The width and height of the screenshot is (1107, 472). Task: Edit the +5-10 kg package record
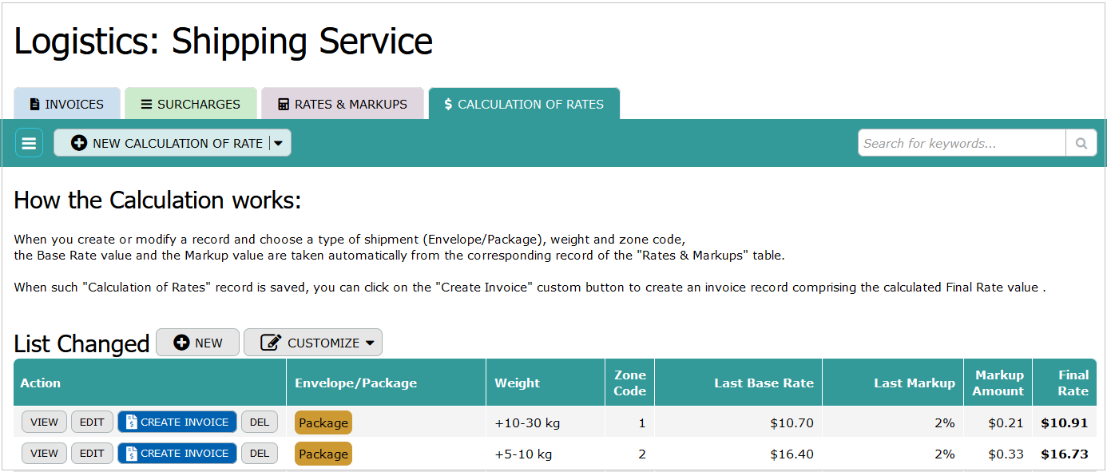coord(92,454)
